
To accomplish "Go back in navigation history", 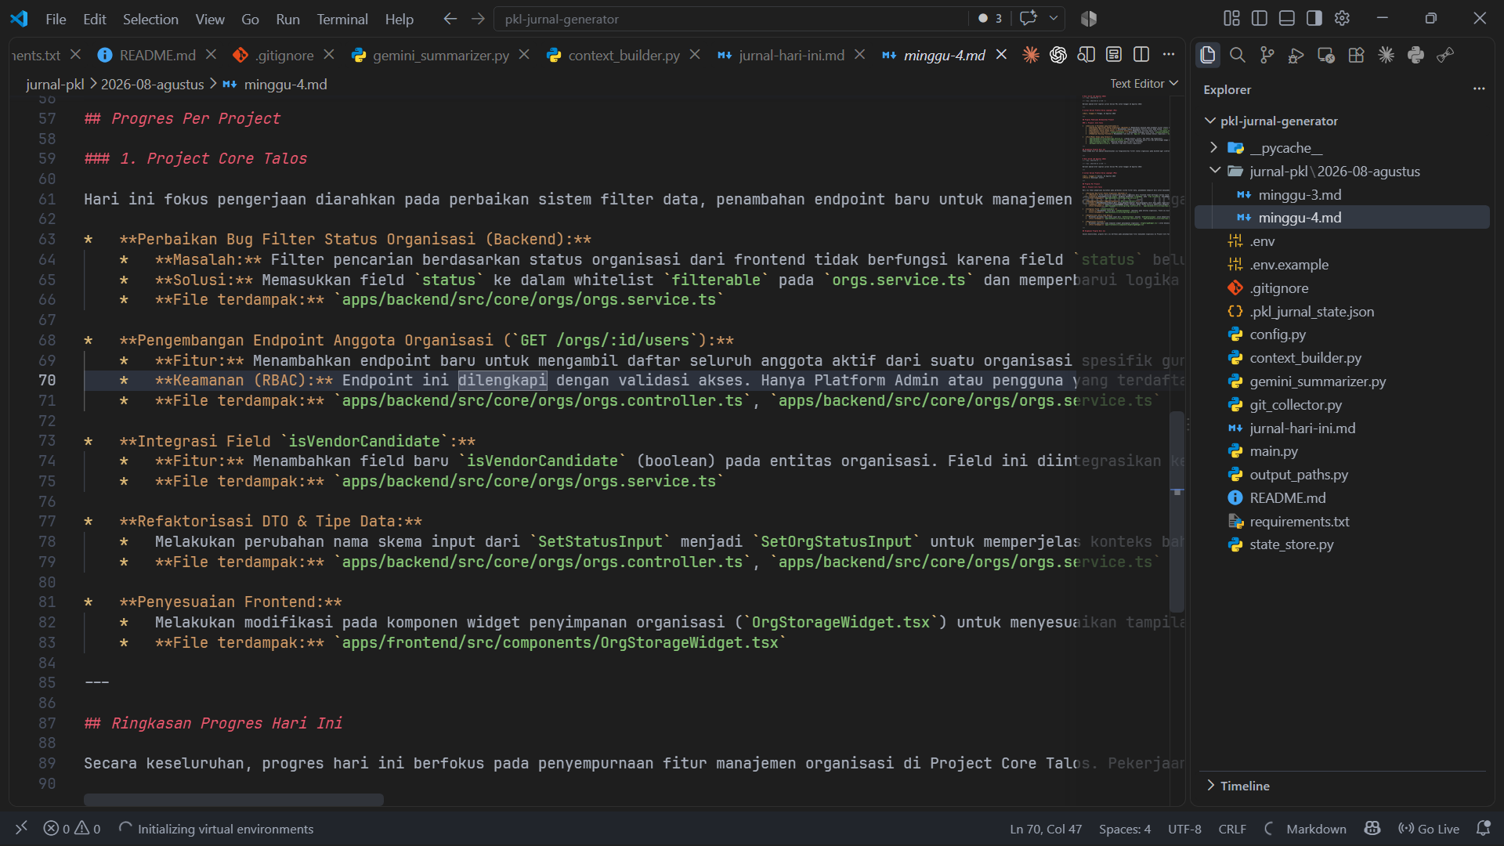I will 450,19.
